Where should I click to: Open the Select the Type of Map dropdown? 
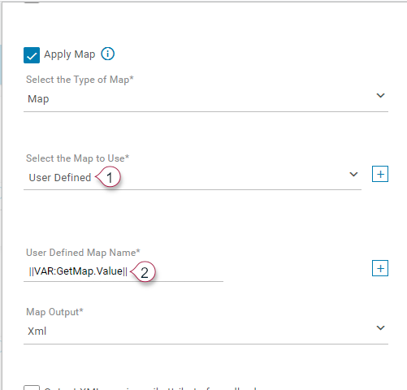coord(206,99)
